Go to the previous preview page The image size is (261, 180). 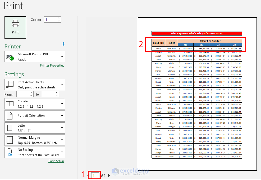point(88,175)
